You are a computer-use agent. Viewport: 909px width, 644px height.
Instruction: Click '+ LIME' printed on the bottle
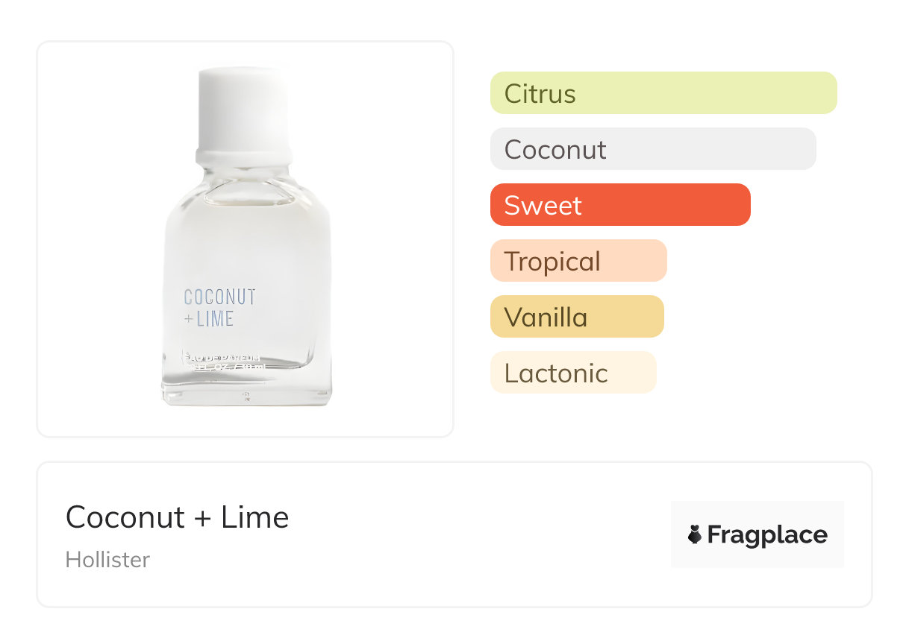(209, 320)
